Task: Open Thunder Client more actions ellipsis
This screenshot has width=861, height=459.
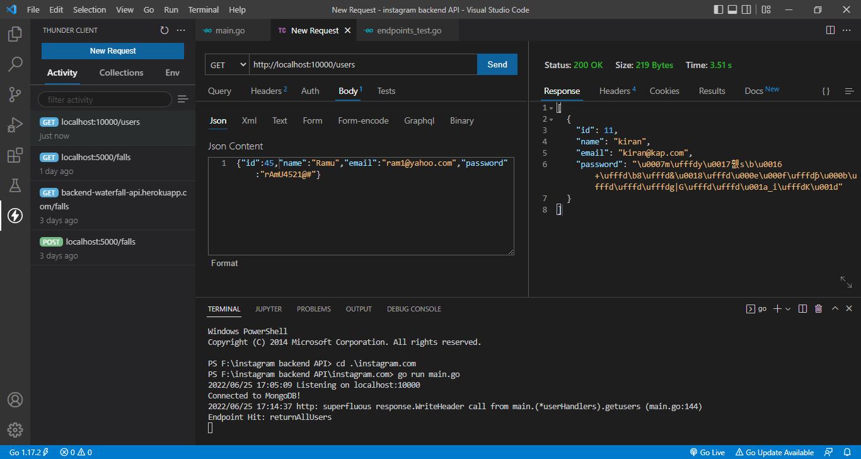Action: pos(181,30)
